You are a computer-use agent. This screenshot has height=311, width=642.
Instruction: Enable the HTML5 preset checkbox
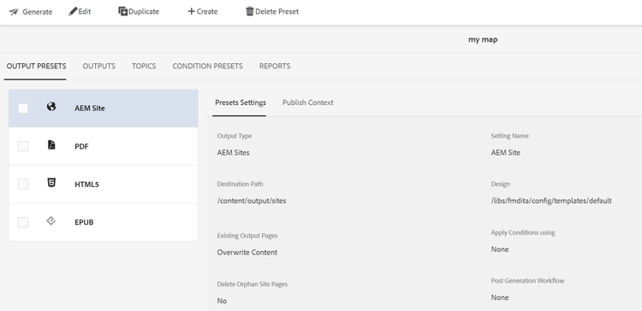pyautogui.click(x=23, y=185)
